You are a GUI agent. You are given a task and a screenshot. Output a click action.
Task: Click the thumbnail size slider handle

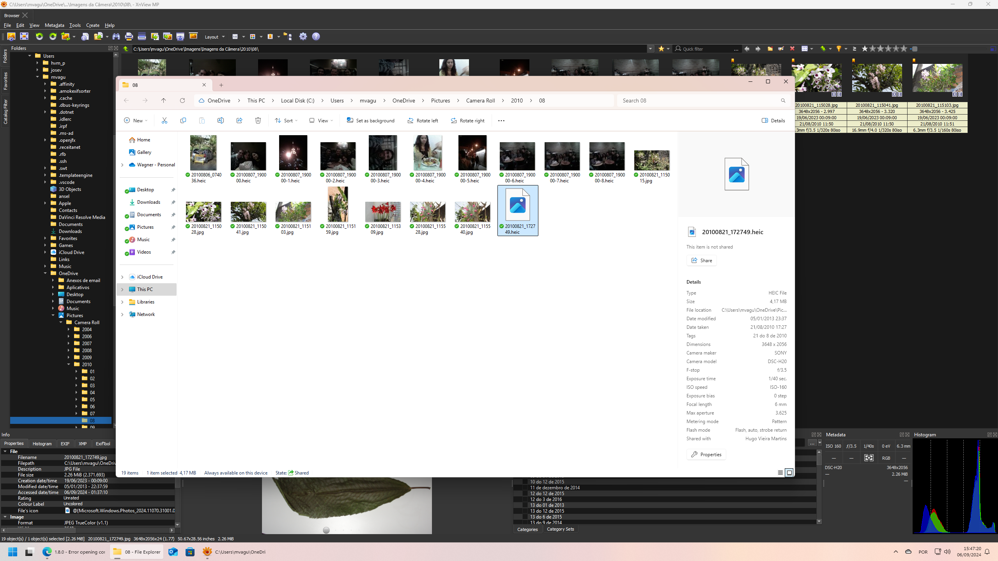(915, 49)
